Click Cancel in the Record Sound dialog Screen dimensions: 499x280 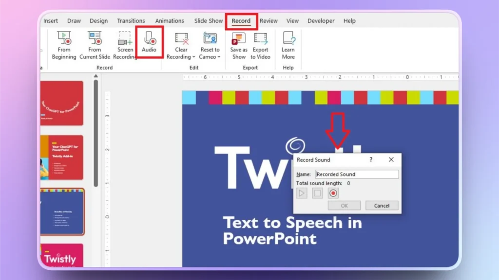382,205
